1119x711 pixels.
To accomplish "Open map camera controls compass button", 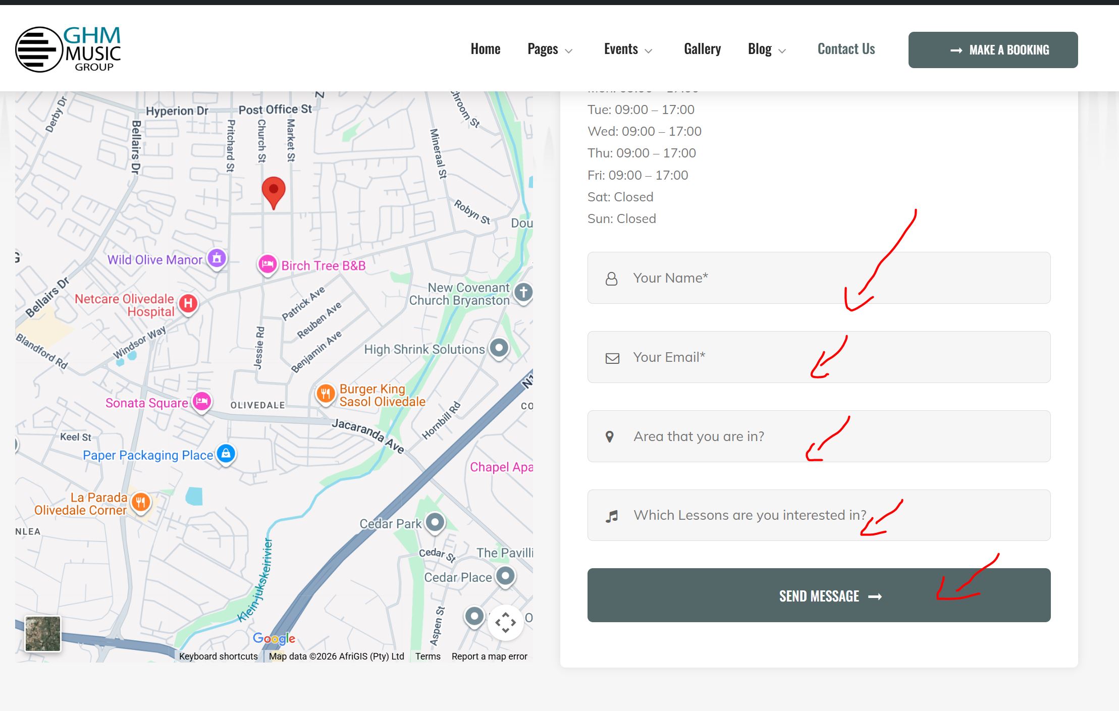I will tap(505, 623).
